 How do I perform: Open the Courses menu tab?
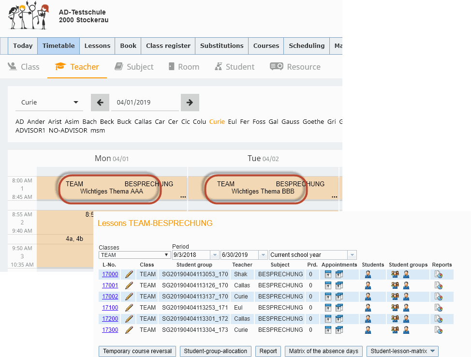(266, 46)
